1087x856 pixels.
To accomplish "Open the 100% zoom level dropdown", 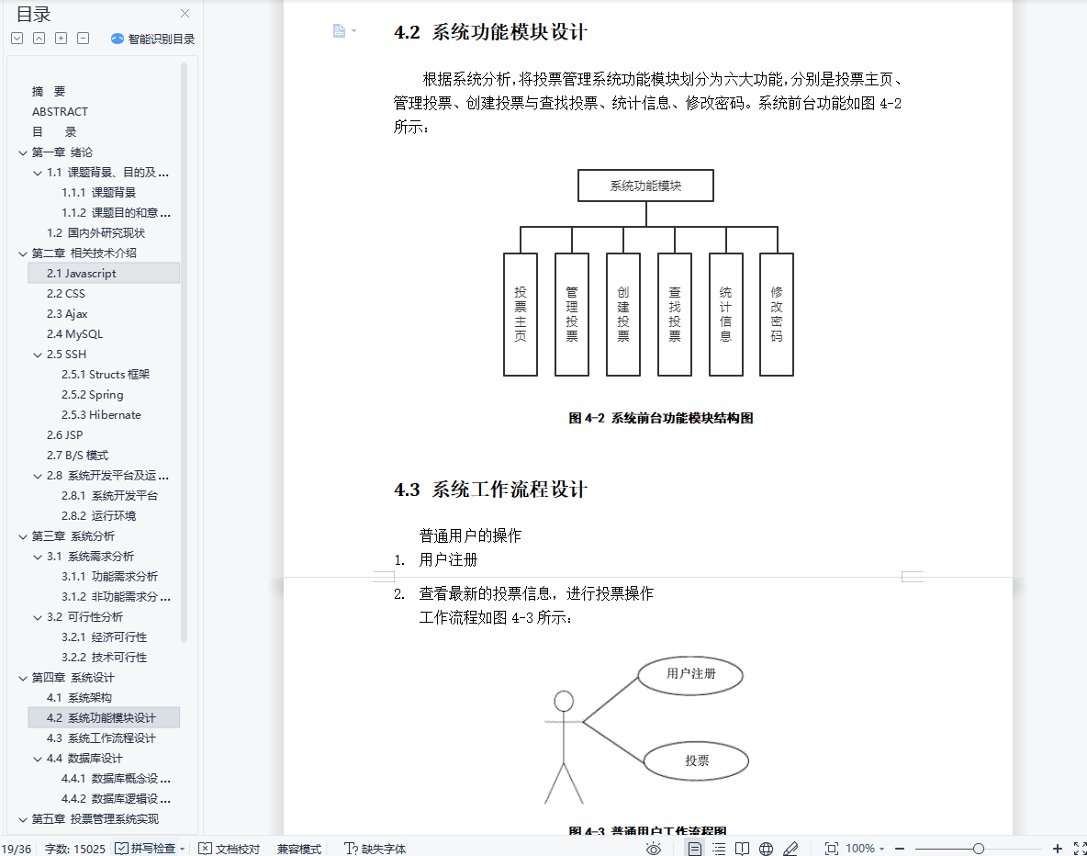I will pyautogui.click(x=865, y=849).
